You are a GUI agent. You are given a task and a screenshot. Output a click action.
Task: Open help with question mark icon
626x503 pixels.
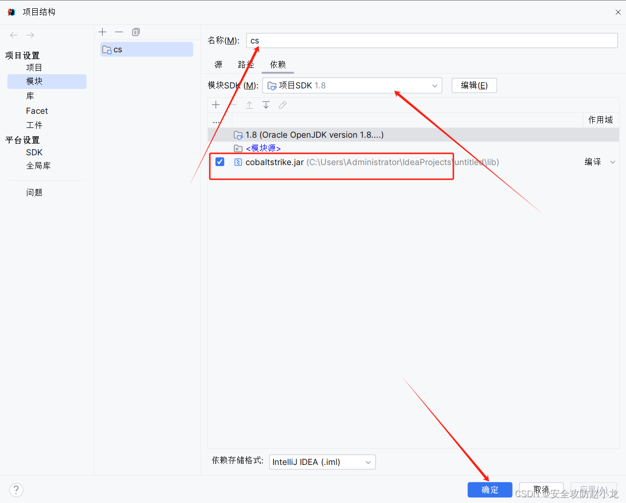tap(16, 490)
